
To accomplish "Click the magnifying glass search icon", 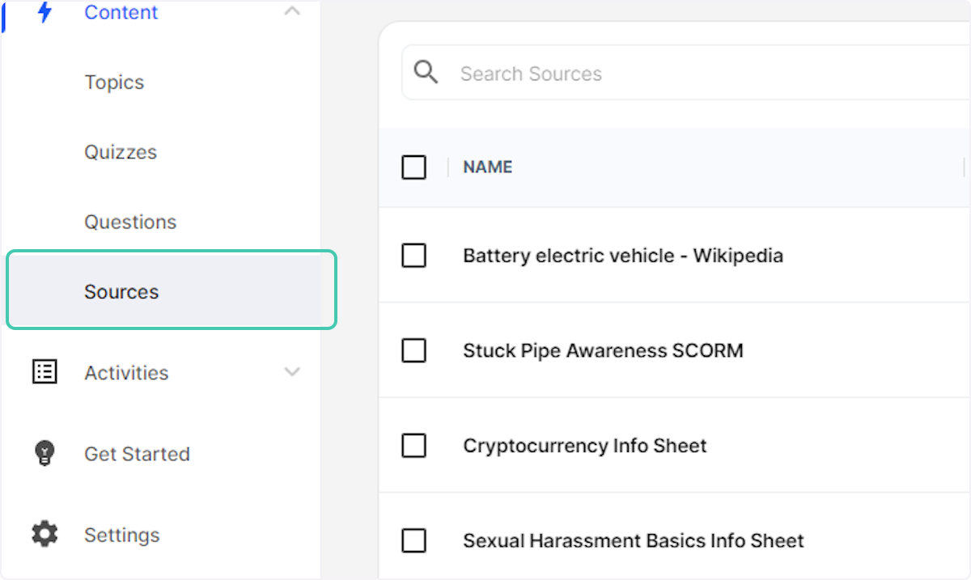I will (425, 72).
